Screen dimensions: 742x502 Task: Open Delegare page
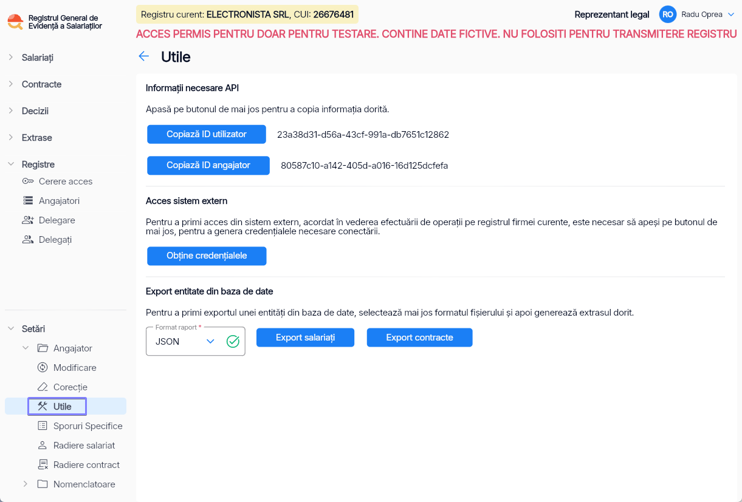coord(57,220)
